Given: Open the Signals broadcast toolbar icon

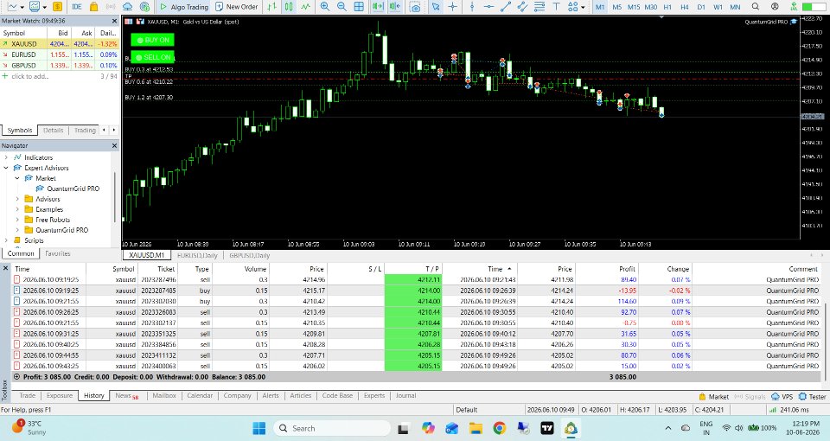Looking at the screenshot, I should 111,7.
